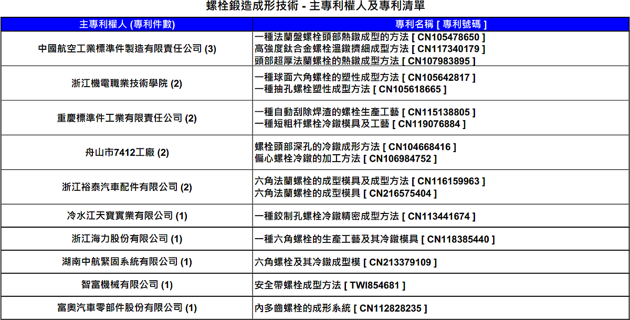
Task: Click patent line CN113441674
Action: point(365,216)
